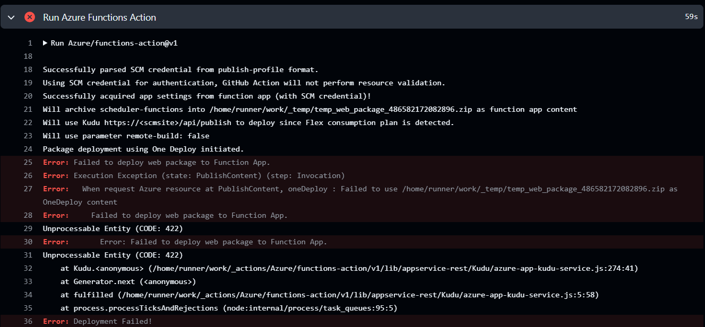
Task: Click line number 18
Action: click(28, 69)
